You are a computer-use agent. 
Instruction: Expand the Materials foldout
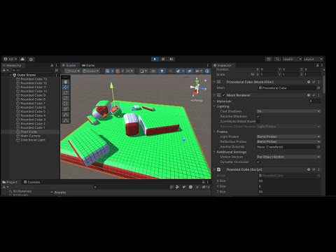click(214, 101)
